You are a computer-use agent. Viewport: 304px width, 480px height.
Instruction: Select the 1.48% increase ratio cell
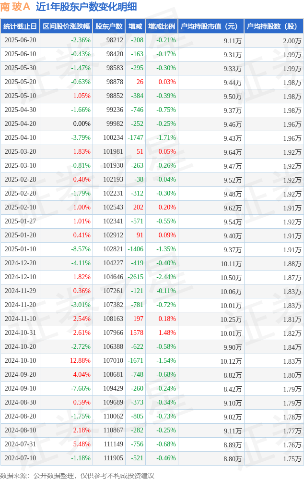pyautogui.click(x=167, y=332)
